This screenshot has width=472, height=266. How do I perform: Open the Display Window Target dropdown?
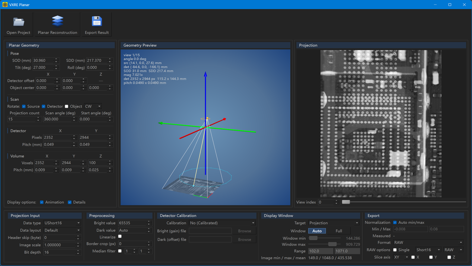(x=334, y=223)
